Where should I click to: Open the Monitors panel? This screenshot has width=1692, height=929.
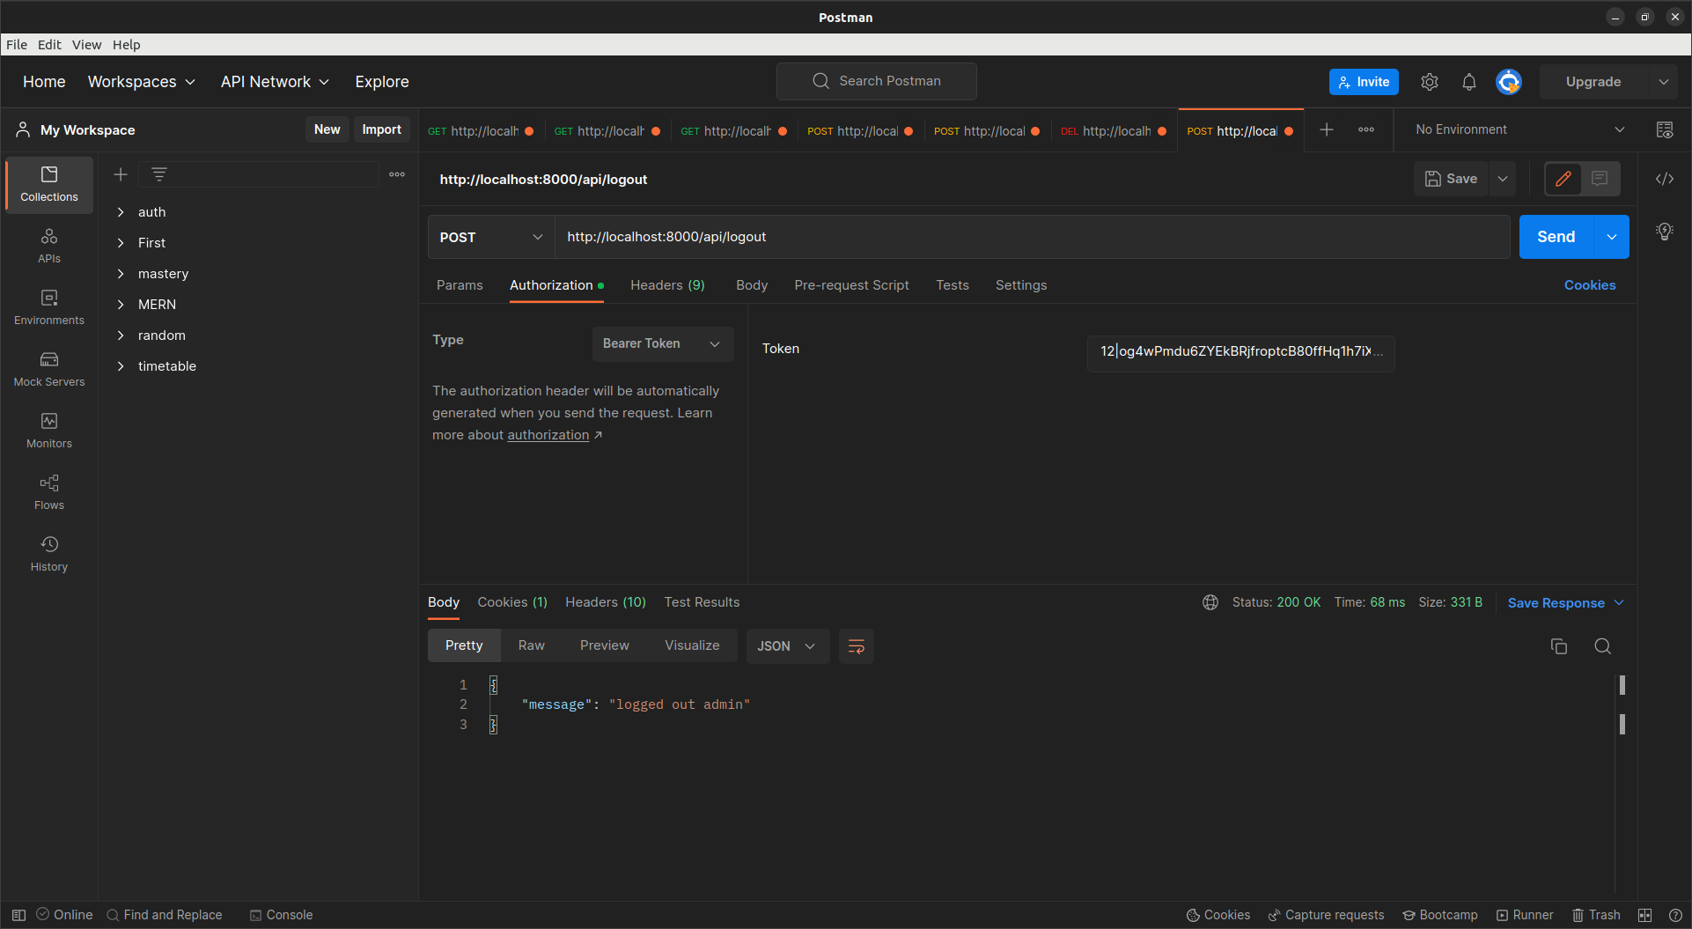(x=48, y=430)
